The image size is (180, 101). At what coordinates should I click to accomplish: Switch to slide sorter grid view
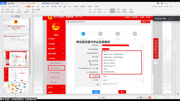(143, 97)
